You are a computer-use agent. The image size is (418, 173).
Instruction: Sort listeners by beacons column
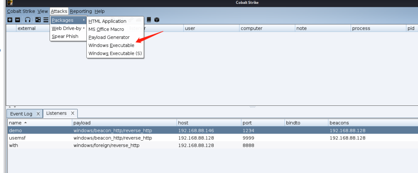[x=373, y=123]
